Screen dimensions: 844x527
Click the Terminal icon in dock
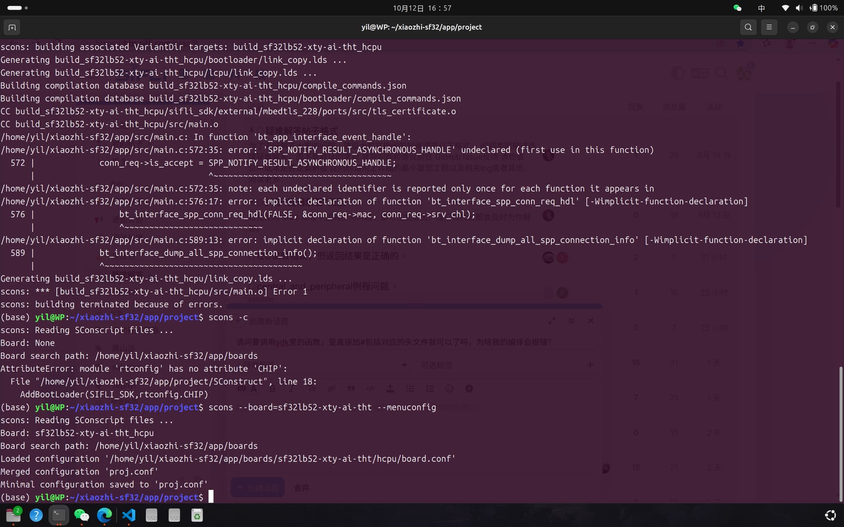click(59, 515)
